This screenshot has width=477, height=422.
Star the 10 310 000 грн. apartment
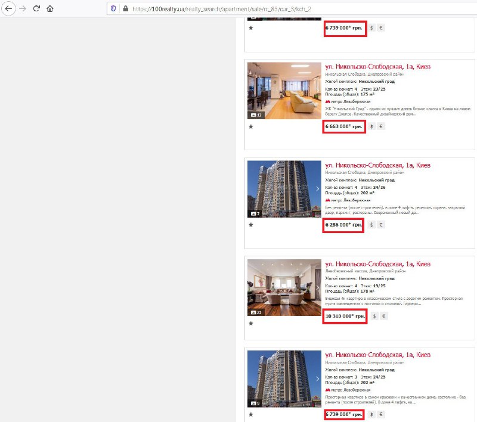pos(251,324)
